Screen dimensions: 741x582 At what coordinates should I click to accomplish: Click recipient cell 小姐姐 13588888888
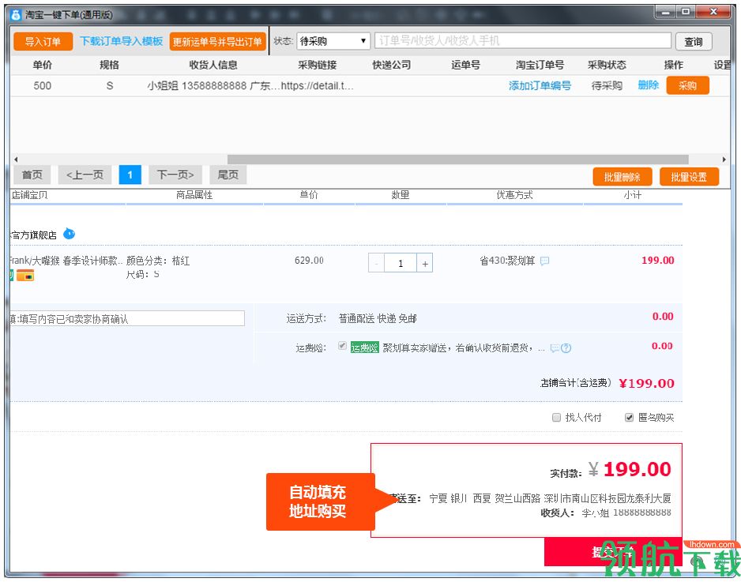click(215, 85)
